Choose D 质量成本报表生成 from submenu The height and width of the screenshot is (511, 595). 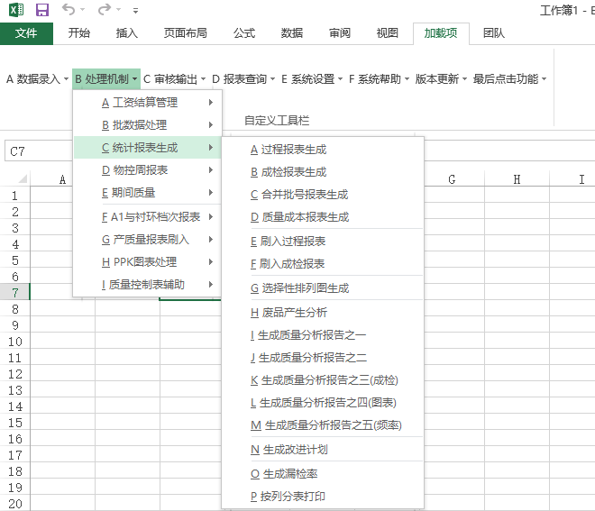[x=299, y=217]
